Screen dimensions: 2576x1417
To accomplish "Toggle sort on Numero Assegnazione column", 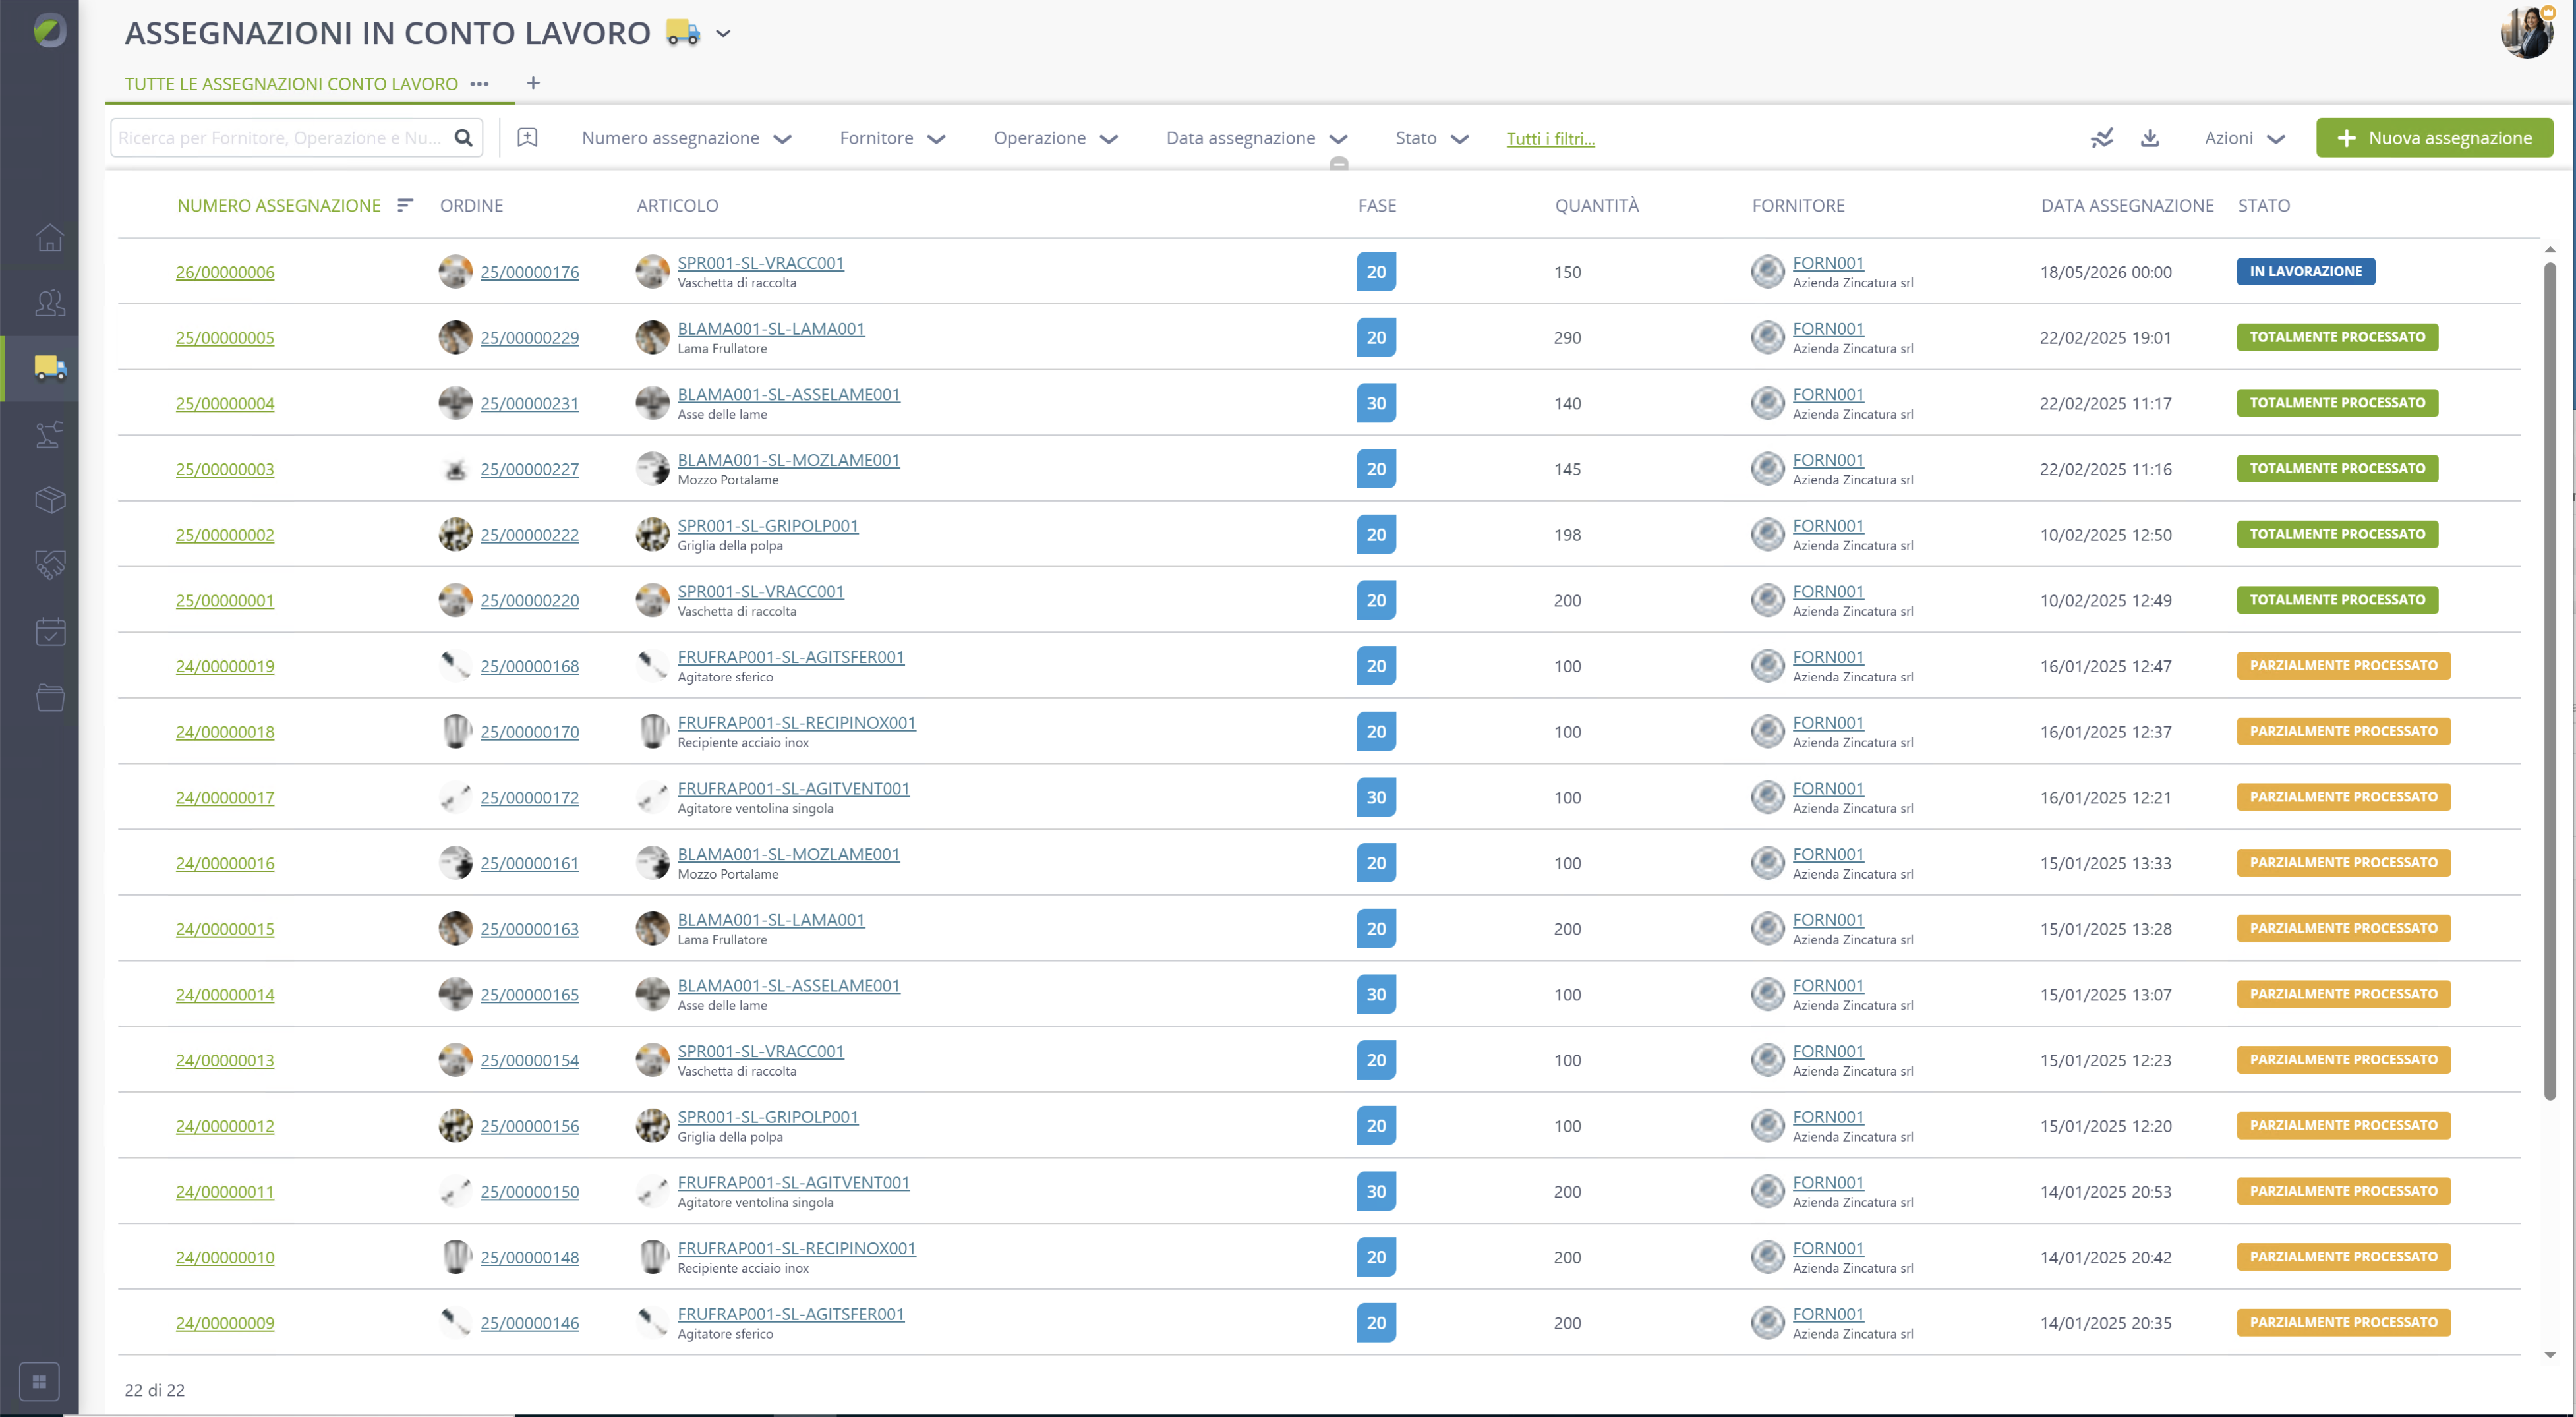I will 405,205.
